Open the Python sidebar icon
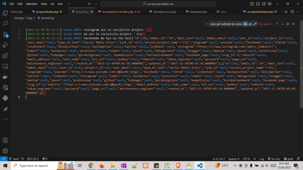Viewport: 303px width, 170px height. click(5, 98)
